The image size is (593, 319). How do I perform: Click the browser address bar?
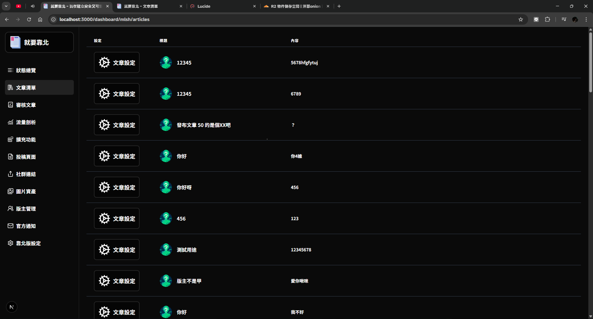(278, 19)
